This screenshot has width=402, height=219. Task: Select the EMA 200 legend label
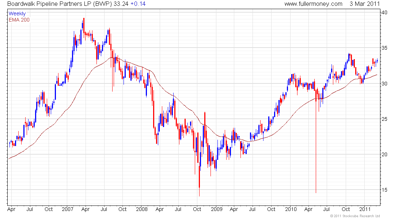pyautogui.click(x=19, y=20)
